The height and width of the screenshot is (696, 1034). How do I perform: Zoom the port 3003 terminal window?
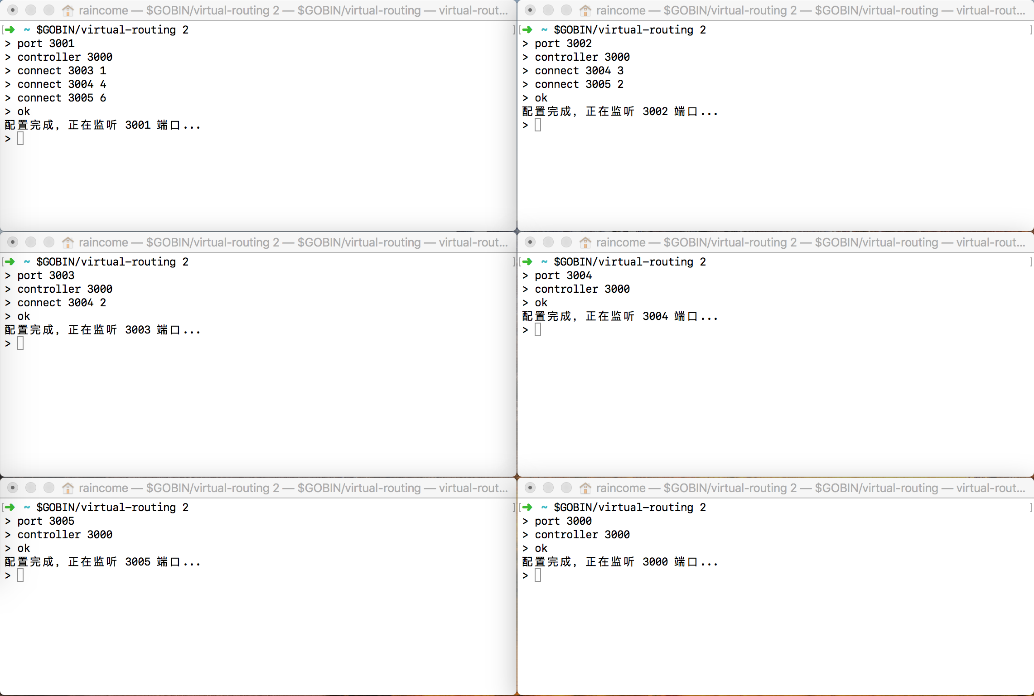[49, 242]
